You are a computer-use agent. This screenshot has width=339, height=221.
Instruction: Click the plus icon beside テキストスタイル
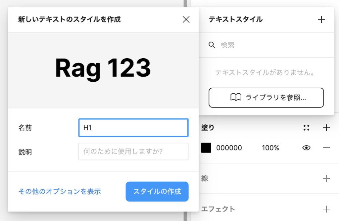click(x=321, y=20)
